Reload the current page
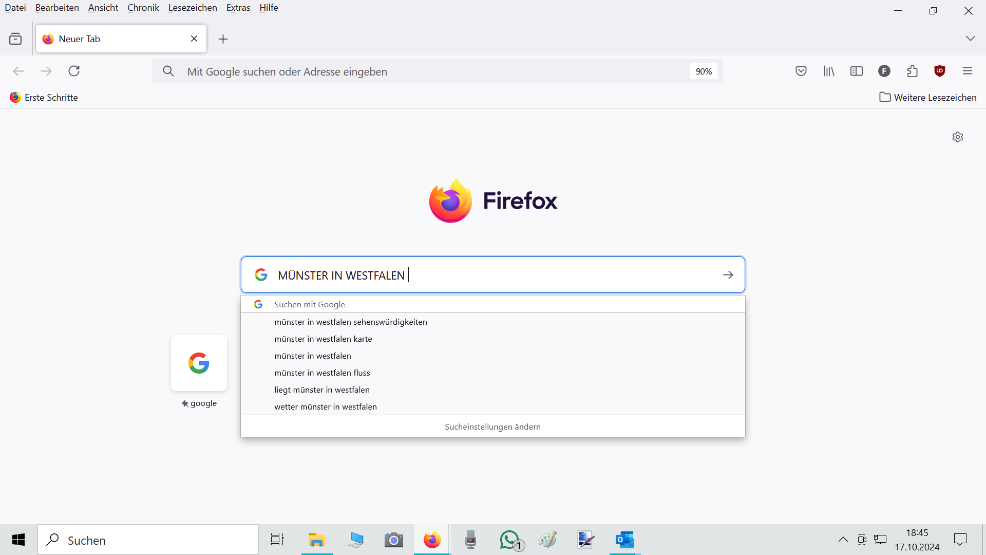The width and height of the screenshot is (986, 555). click(x=74, y=71)
